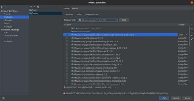Open Dependencies storage format dropdown
Image resolution: width=194 pixels, height=101 pixels.
(x=105, y=87)
